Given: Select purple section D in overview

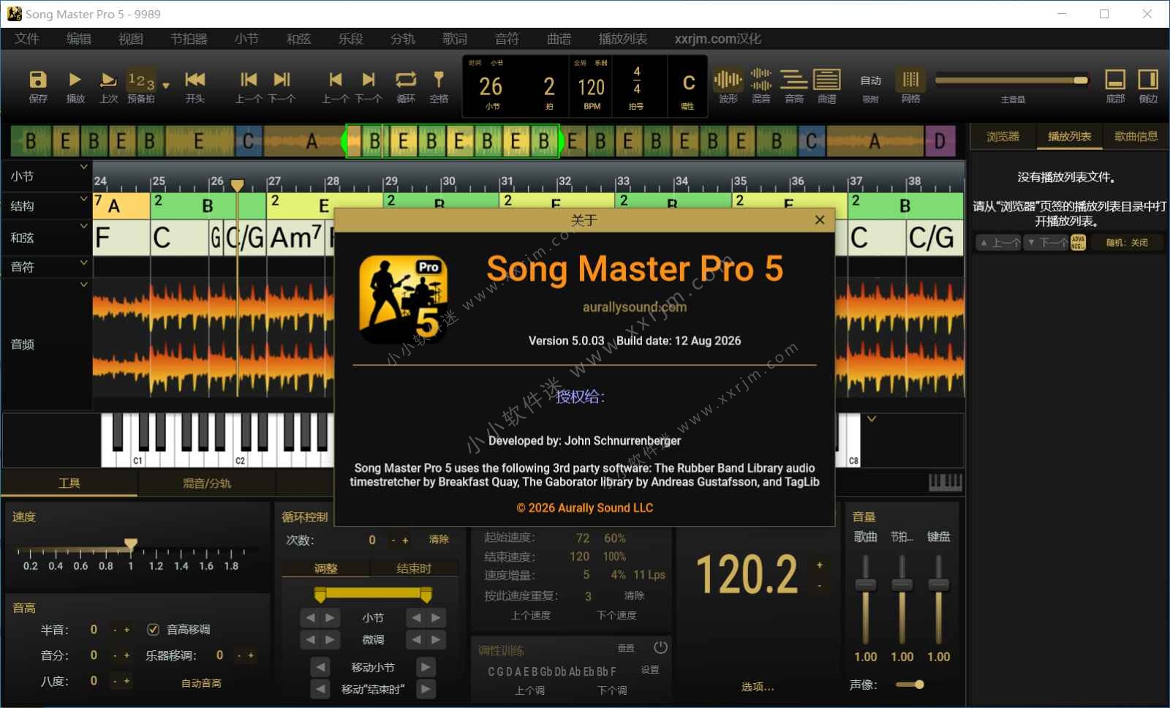Looking at the screenshot, I should [x=940, y=141].
